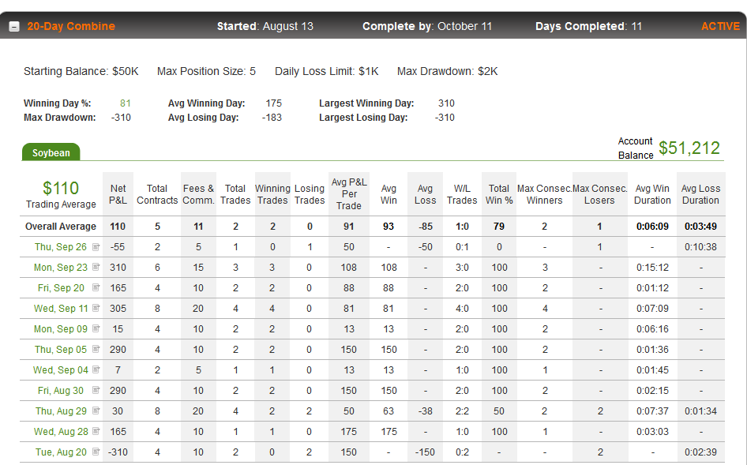Open note icon for Thu, Sep 05
Screen dimensions: 747x465
(x=96, y=349)
